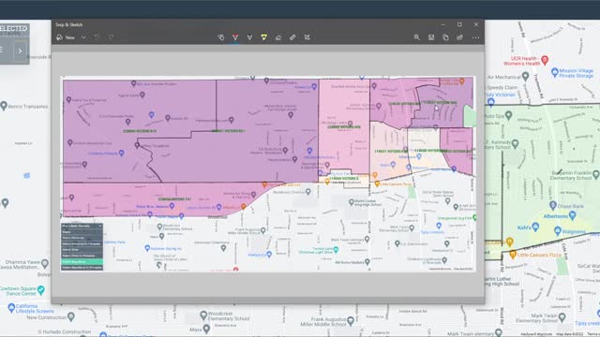This screenshot has height=337, width=600.
Task: Select the Pencil tool
Action: 249,37
